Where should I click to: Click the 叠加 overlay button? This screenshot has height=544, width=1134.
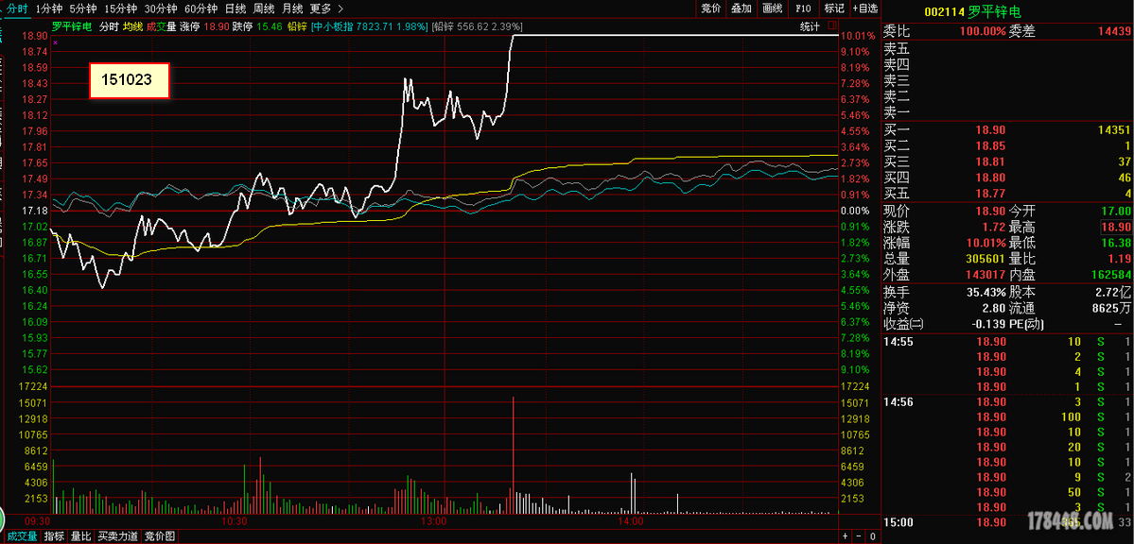741,8
